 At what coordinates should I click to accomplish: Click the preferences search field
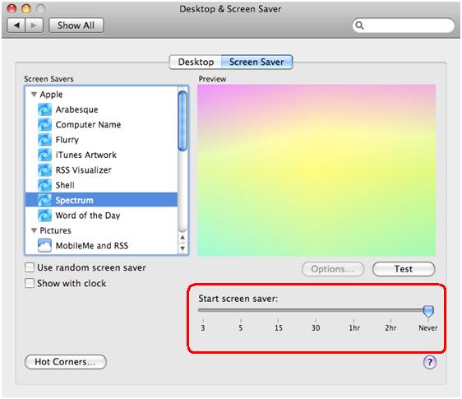coord(404,26)
